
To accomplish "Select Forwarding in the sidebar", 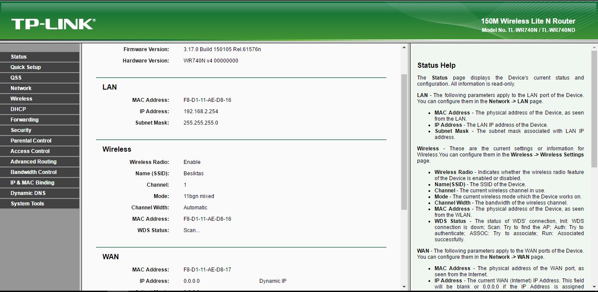I will point(40,120).
